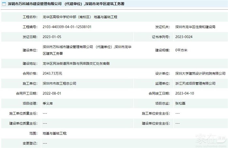Select contract start date 2022-08-01
The image size is (228, 148).
[x=52, y=93]
